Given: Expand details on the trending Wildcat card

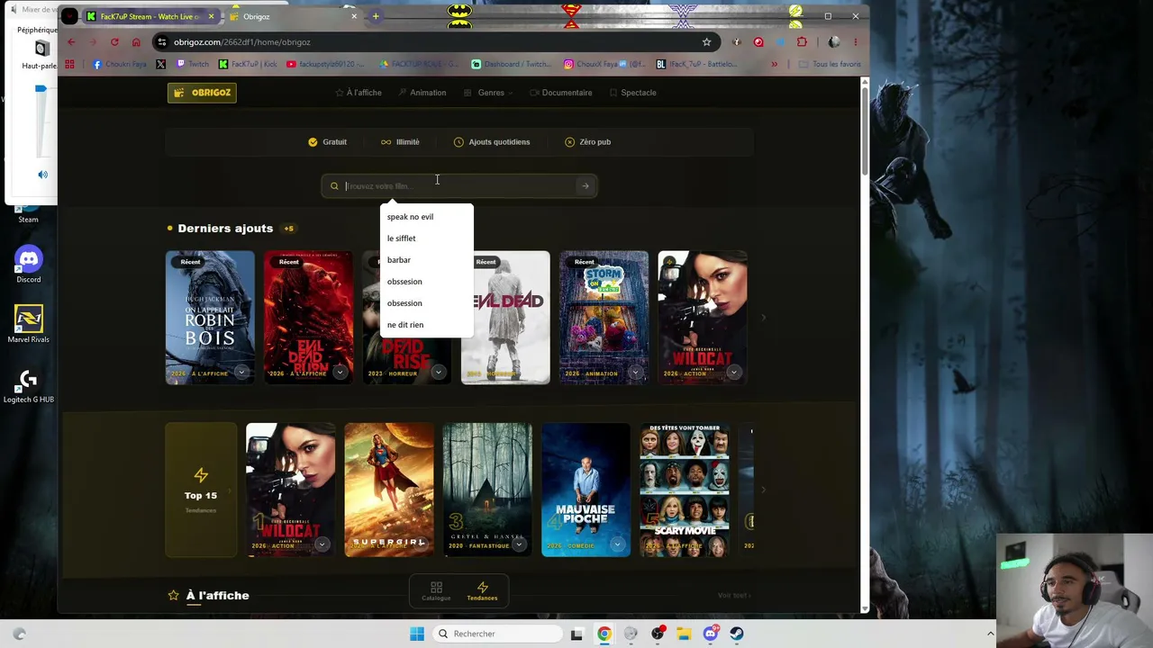Looking at the screenshot, I should point(322,544).
